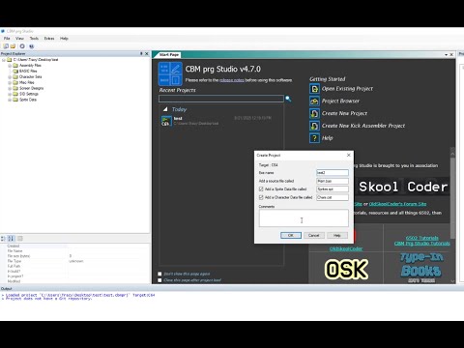
Task: Open the File menu
Action: (7, 39)
